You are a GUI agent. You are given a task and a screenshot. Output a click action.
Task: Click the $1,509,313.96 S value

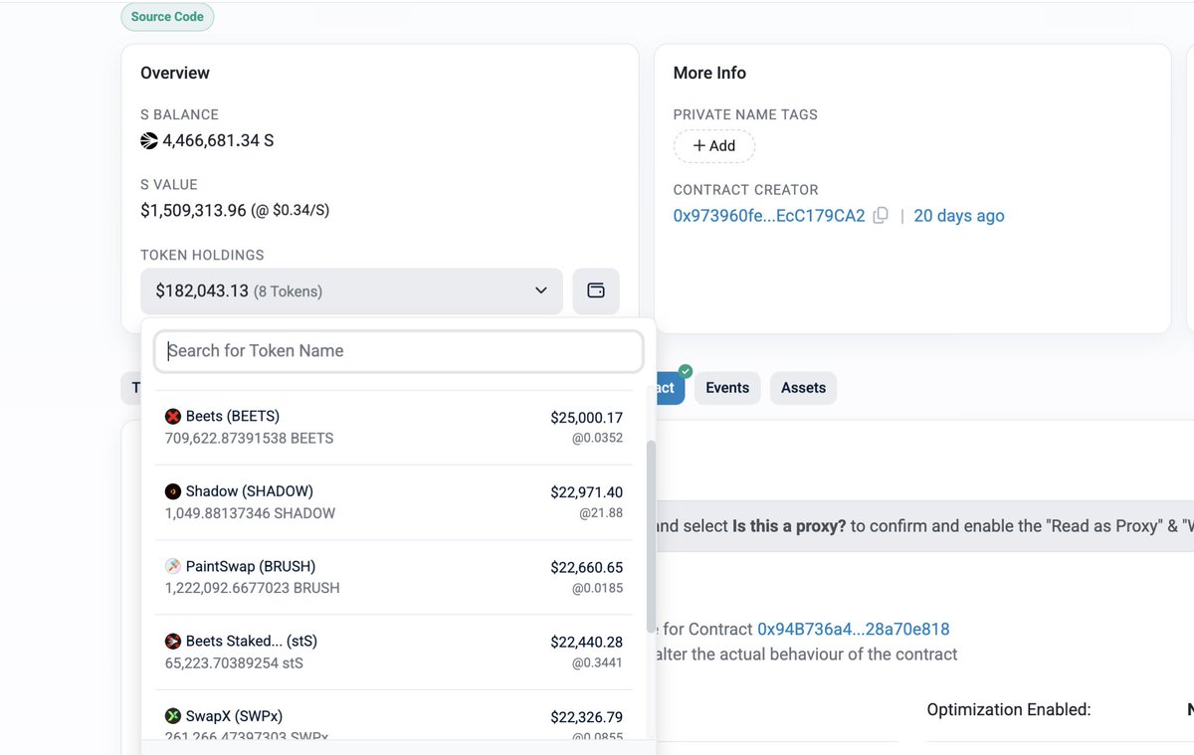193,211
